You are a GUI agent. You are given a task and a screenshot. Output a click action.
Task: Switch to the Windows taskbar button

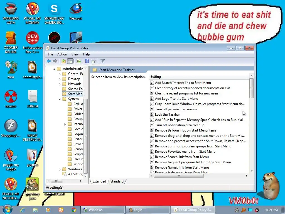103,210
